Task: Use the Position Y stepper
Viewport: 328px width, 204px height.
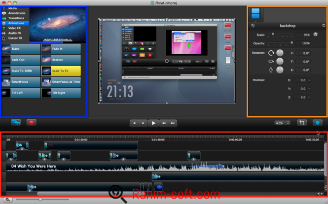Action: (310, 89)
